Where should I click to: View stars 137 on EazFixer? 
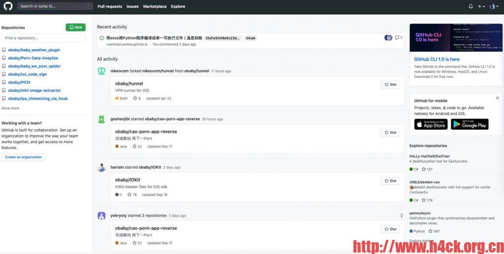click(x=427, y=169)
